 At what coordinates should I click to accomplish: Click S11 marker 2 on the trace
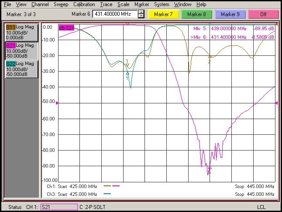[x=210, y=57]
